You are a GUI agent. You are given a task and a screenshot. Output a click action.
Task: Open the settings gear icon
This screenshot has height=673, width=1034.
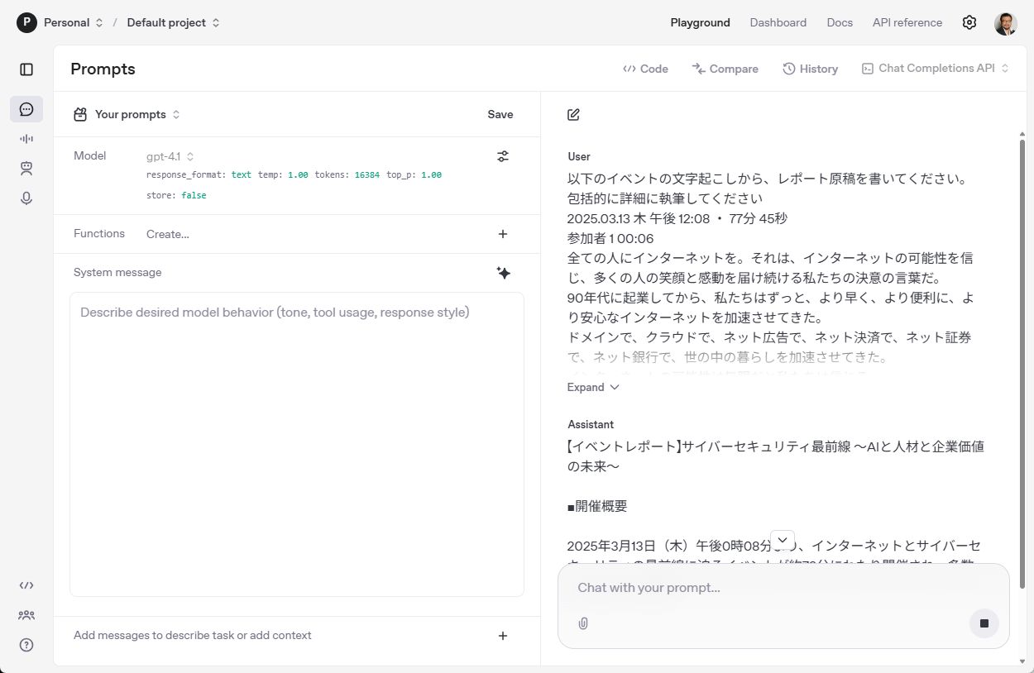(x=969, y=23)
